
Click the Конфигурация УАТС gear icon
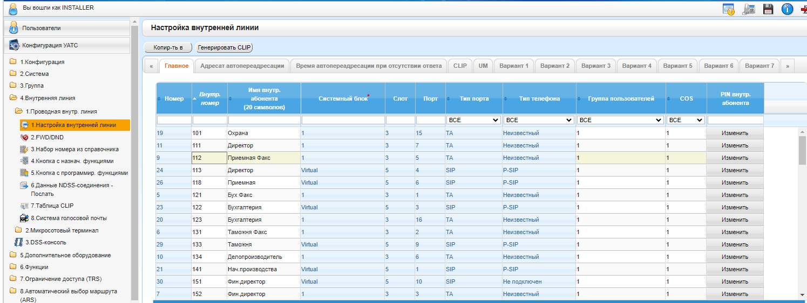point(13,46)
